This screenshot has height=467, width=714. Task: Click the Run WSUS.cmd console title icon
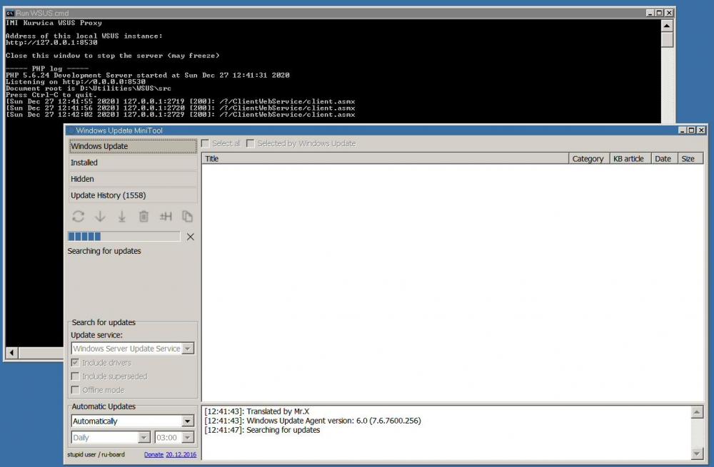(x=9, y=13)
